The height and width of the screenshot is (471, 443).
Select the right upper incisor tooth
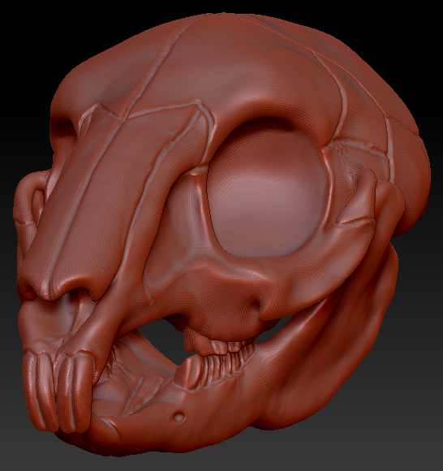pyautogui.click(x=75, y=392)
